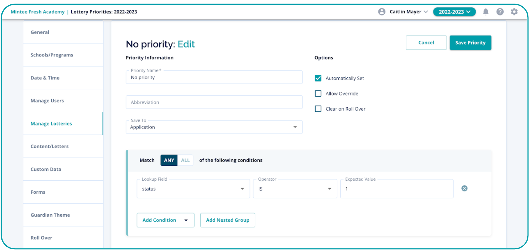Screen dimensions: 532x251
Task: Click the Save Priority button
Action: tap(470, 43)
